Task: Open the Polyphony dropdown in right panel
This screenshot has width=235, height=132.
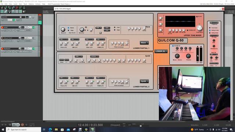Action: coord(214,23)
